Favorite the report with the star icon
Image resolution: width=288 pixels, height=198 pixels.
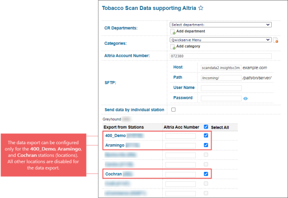(x=201, y=8)
